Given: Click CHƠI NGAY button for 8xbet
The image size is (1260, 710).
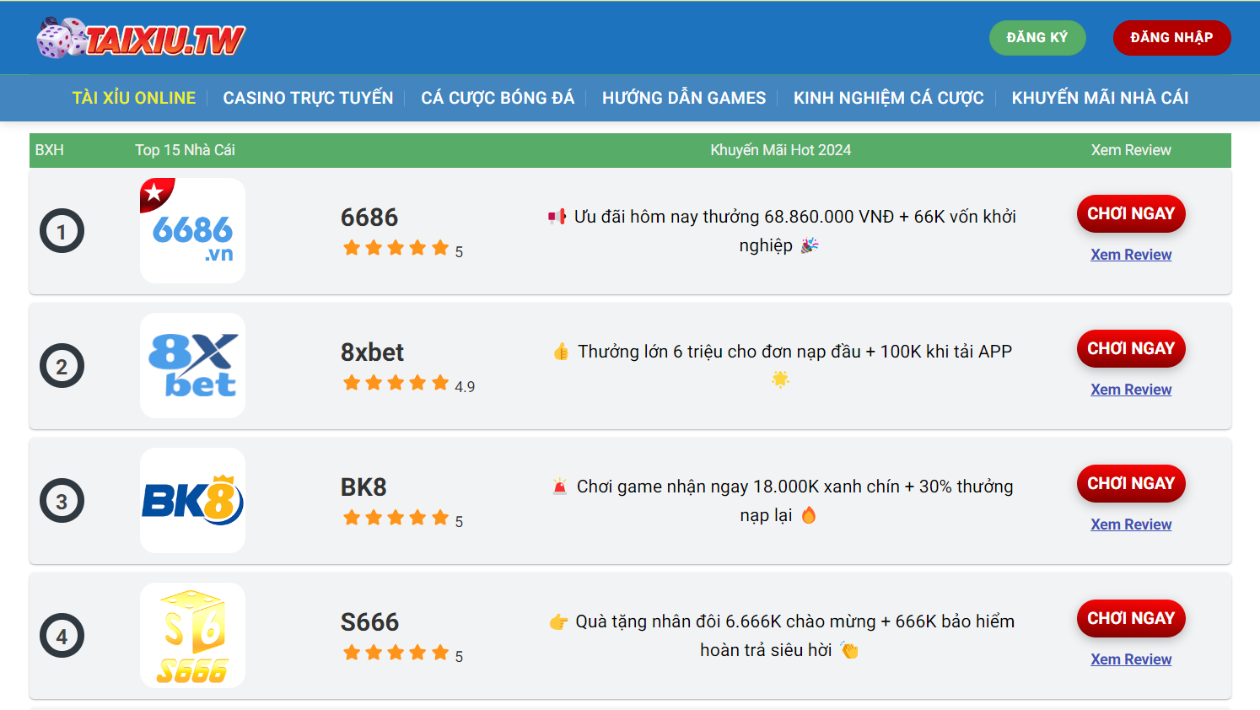Looking at the screenshot, I should (x=1131, y=348).
